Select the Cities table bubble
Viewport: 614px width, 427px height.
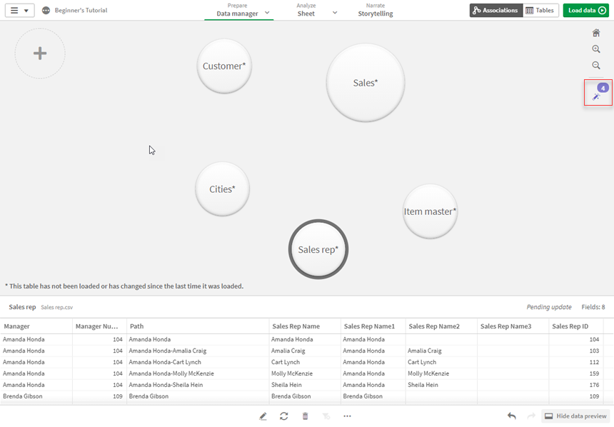[x=223, y=189]
